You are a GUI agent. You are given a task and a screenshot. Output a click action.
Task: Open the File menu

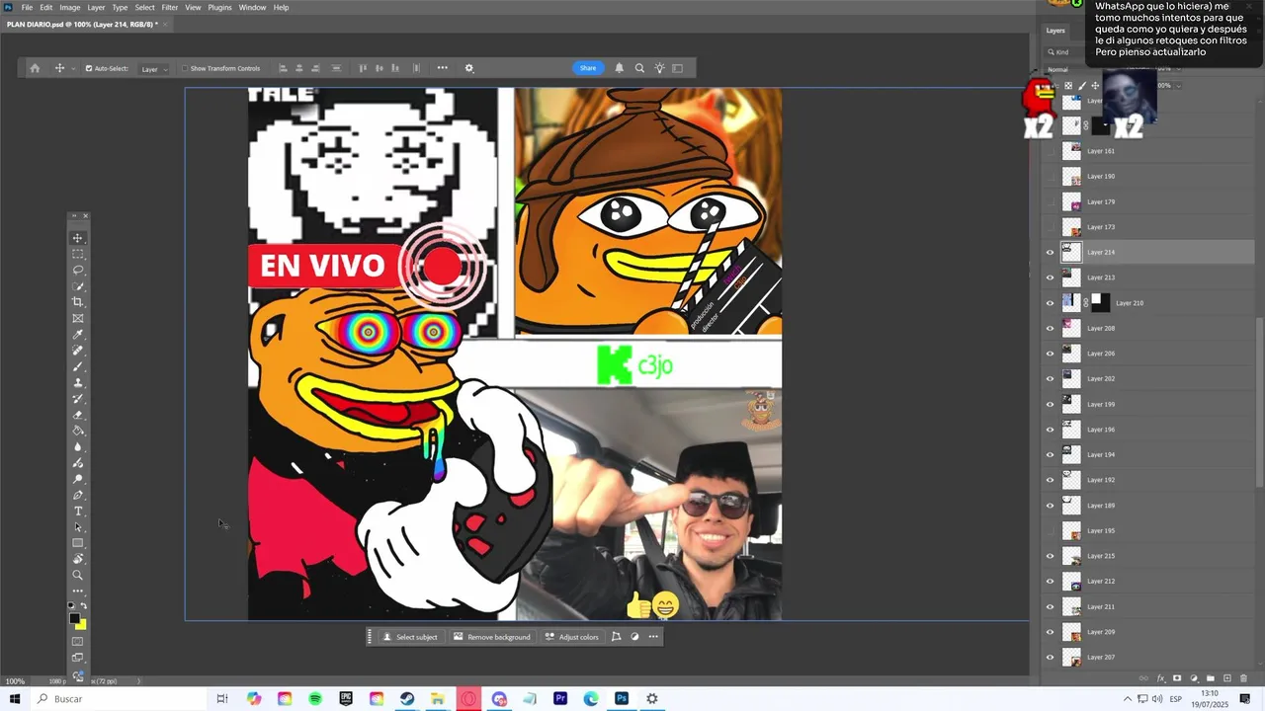coord(27,7)
